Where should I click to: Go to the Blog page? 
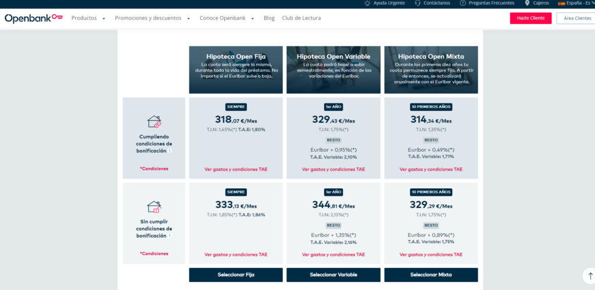[x=269, y=18]
